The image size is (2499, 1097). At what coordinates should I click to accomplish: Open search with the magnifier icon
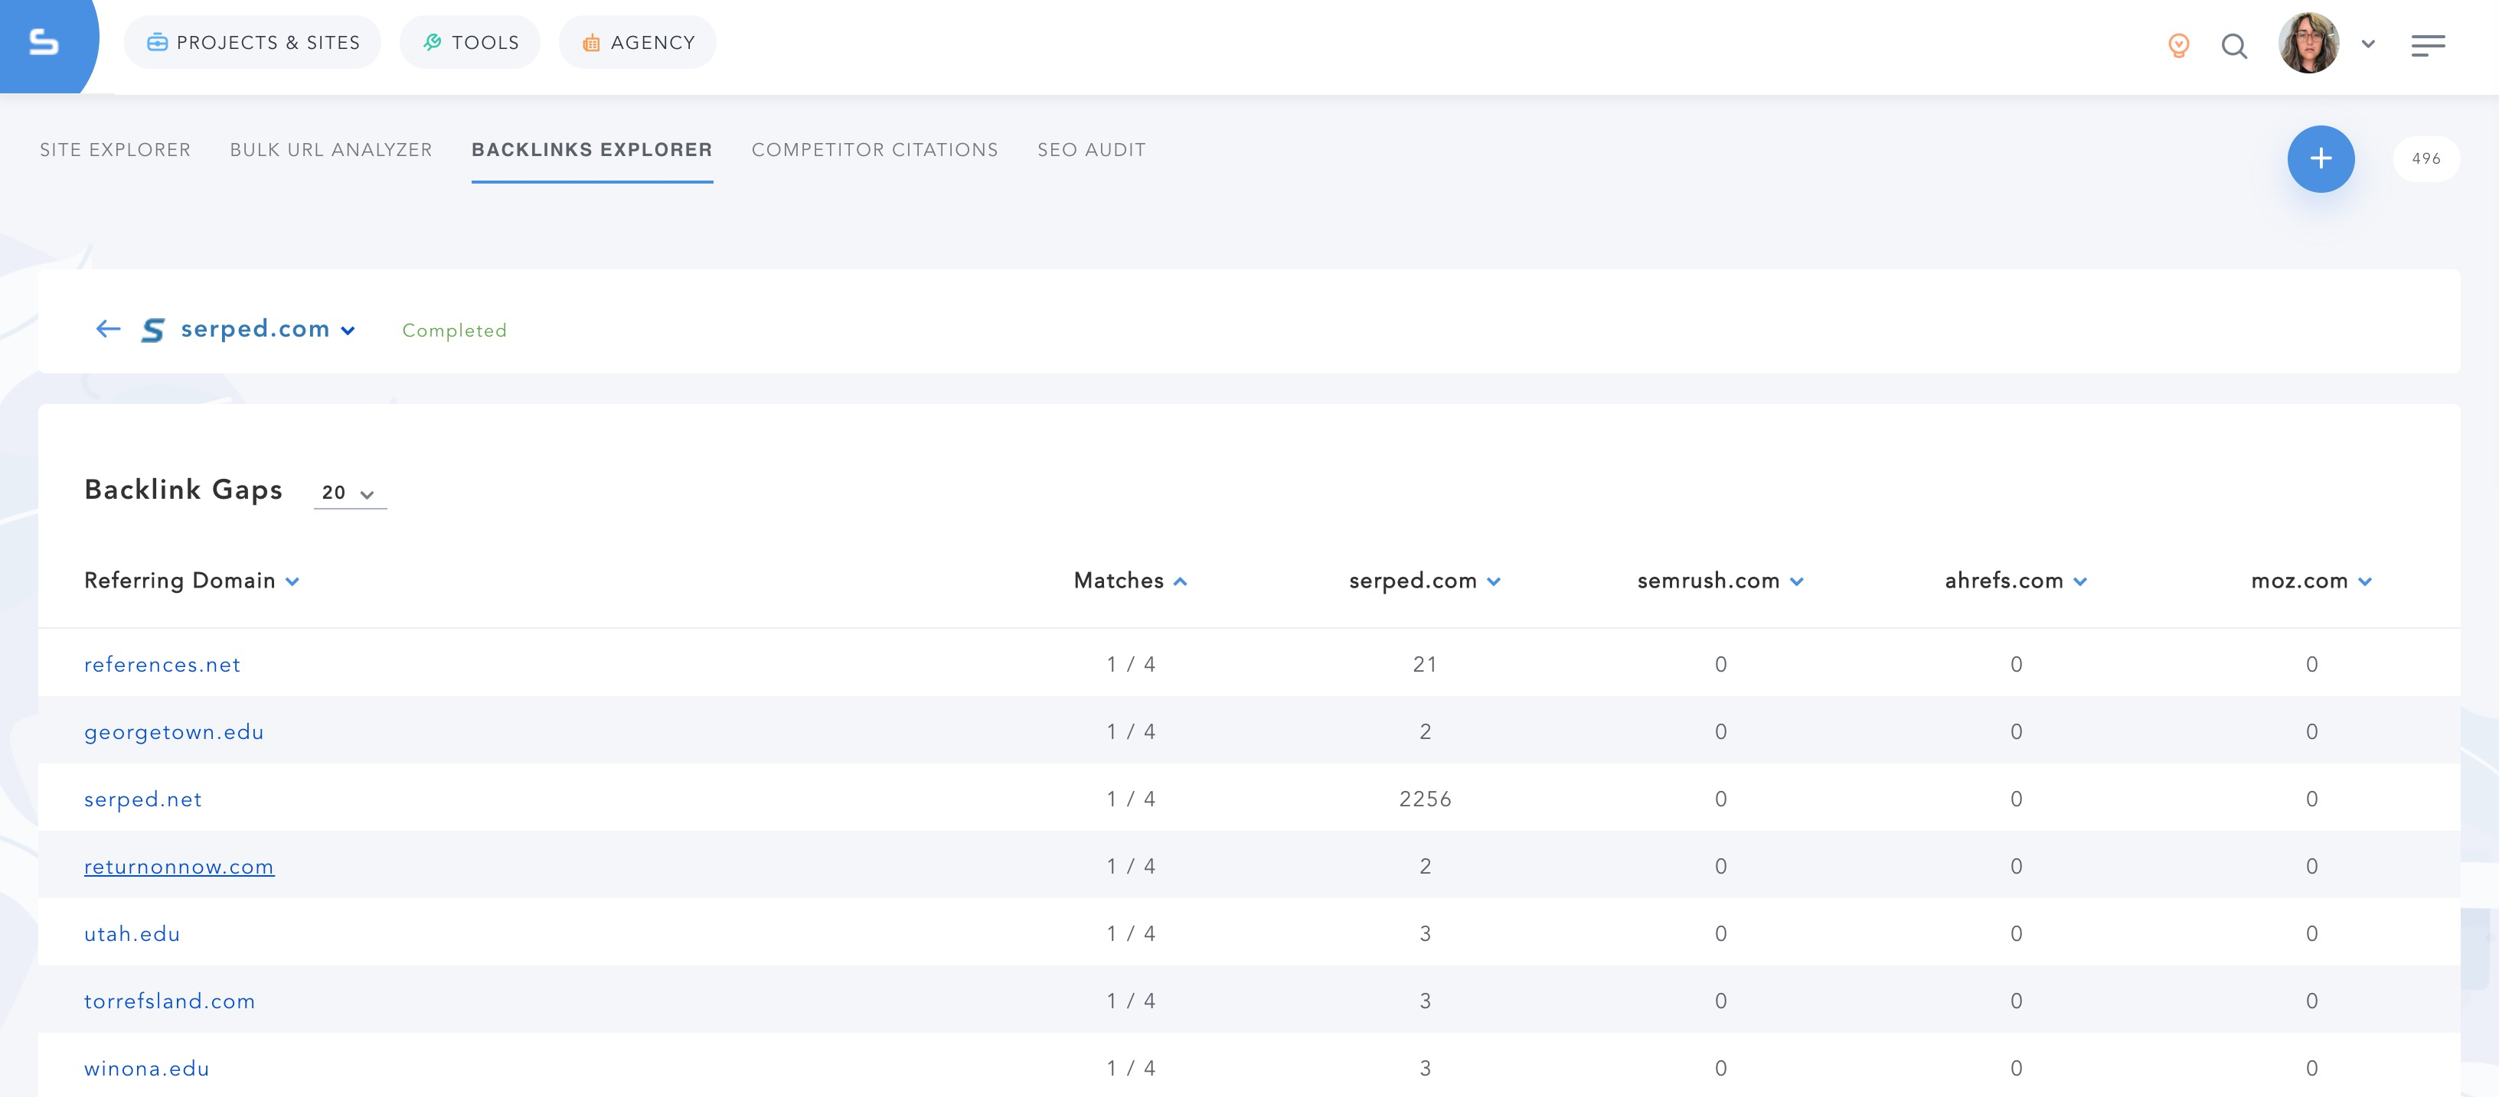pyautogui.click(x=2234, y=46)
